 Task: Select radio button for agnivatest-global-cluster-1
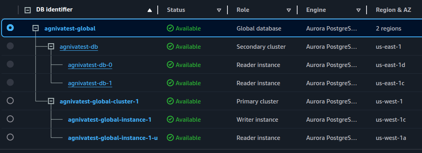coord(10,101)
